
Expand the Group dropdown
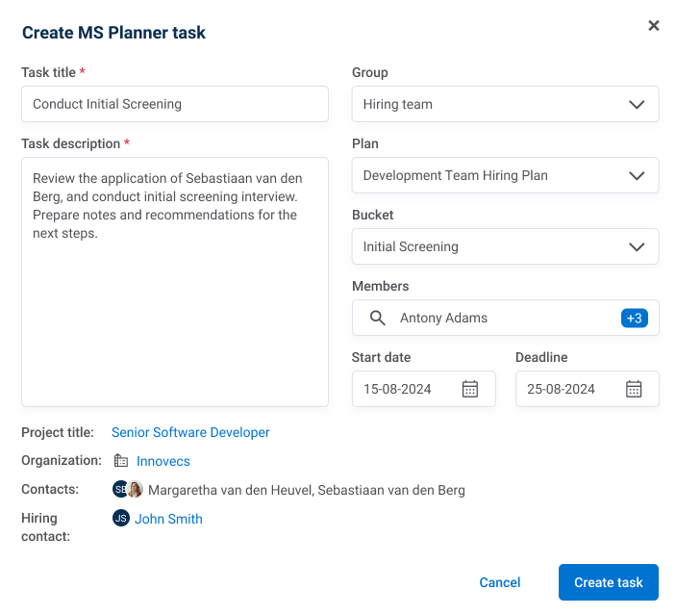click(636, 104)
